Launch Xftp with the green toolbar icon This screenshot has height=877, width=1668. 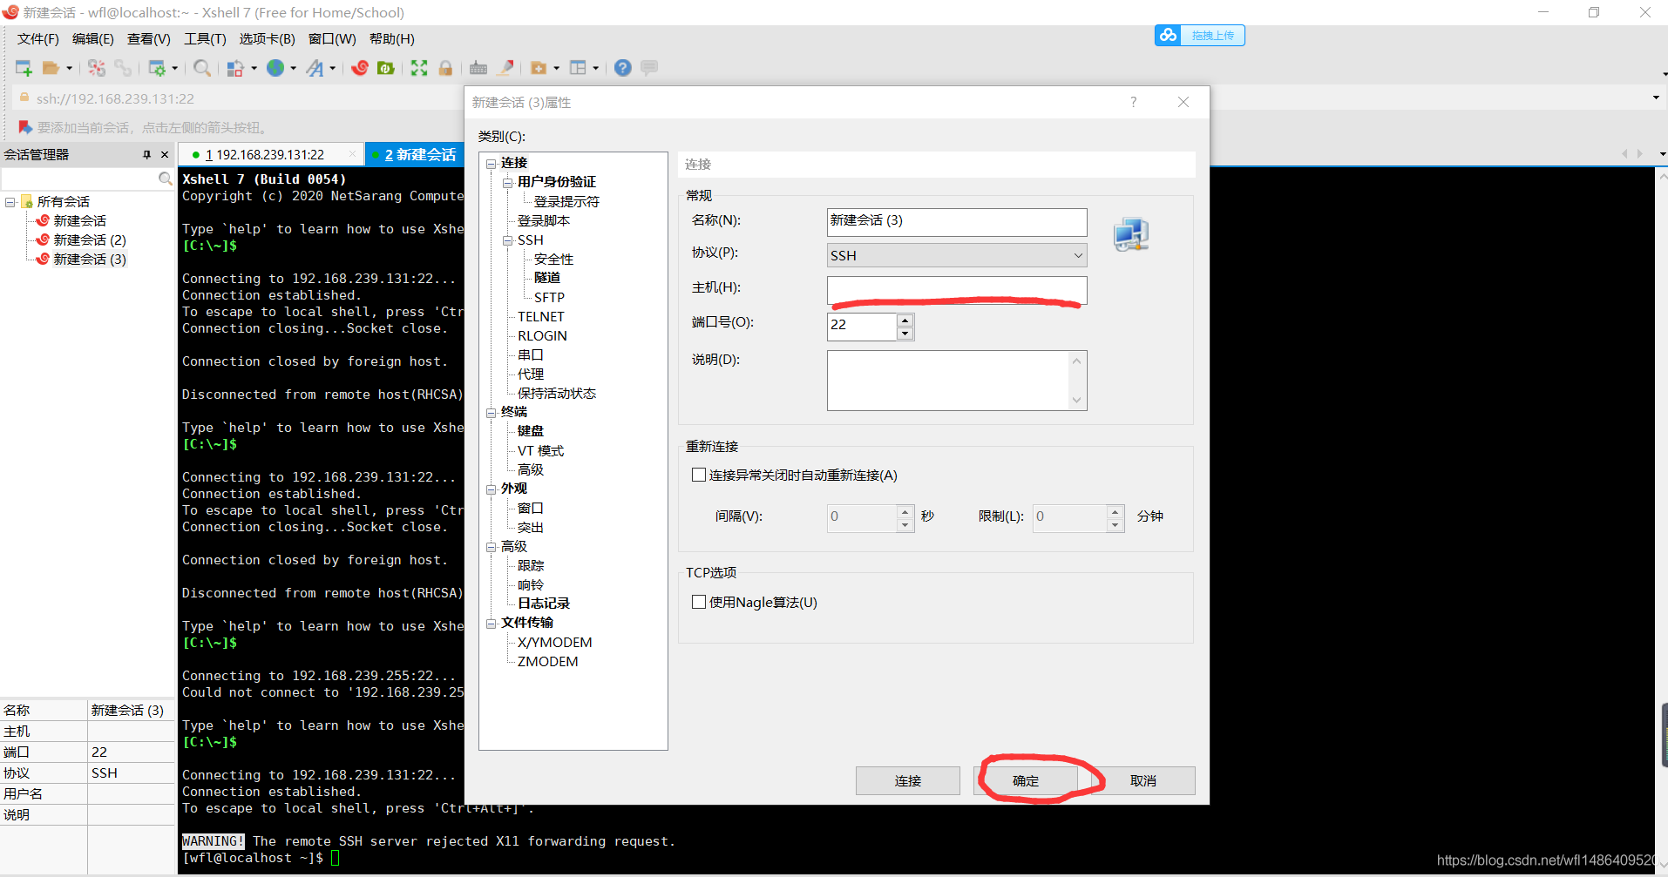tap(386, 68)
